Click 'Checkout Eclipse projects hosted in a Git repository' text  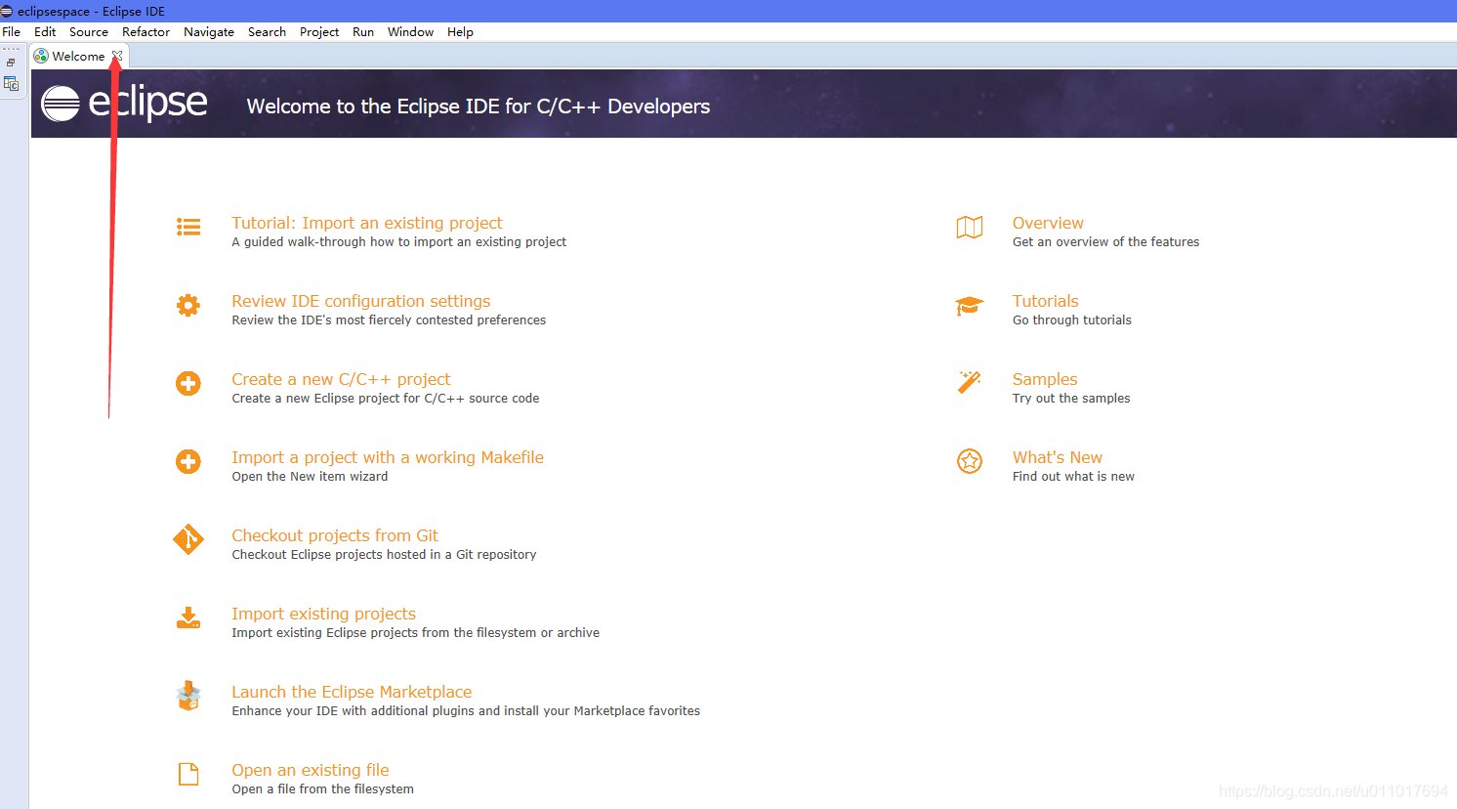[x=384, y=555]
